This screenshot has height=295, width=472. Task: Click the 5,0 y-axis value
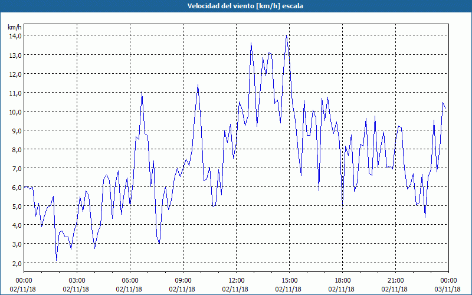click(17, 206)
